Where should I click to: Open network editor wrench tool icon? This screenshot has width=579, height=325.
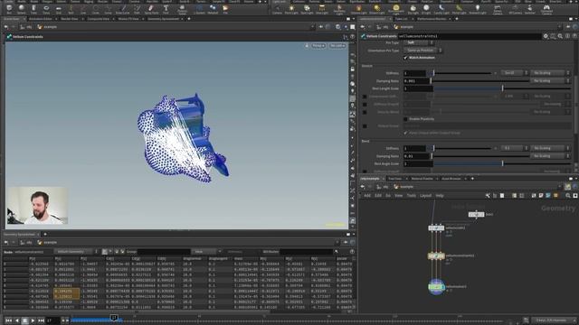point(488,196)
